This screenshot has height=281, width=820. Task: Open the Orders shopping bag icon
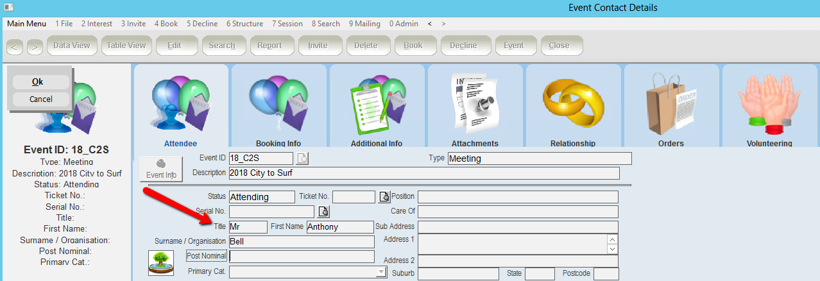671,103
